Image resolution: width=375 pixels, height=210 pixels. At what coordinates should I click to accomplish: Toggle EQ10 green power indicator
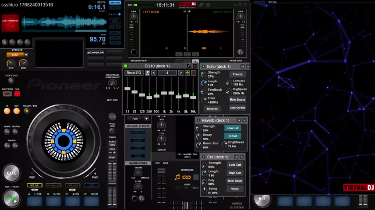[x=126, y=66]
